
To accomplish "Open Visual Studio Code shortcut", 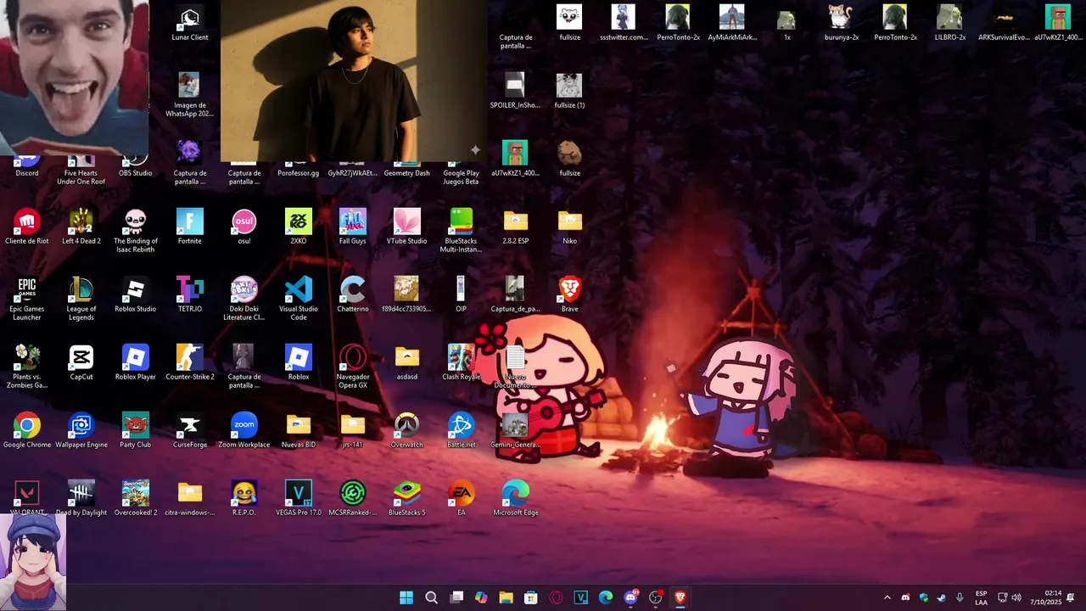I will 299,299.
